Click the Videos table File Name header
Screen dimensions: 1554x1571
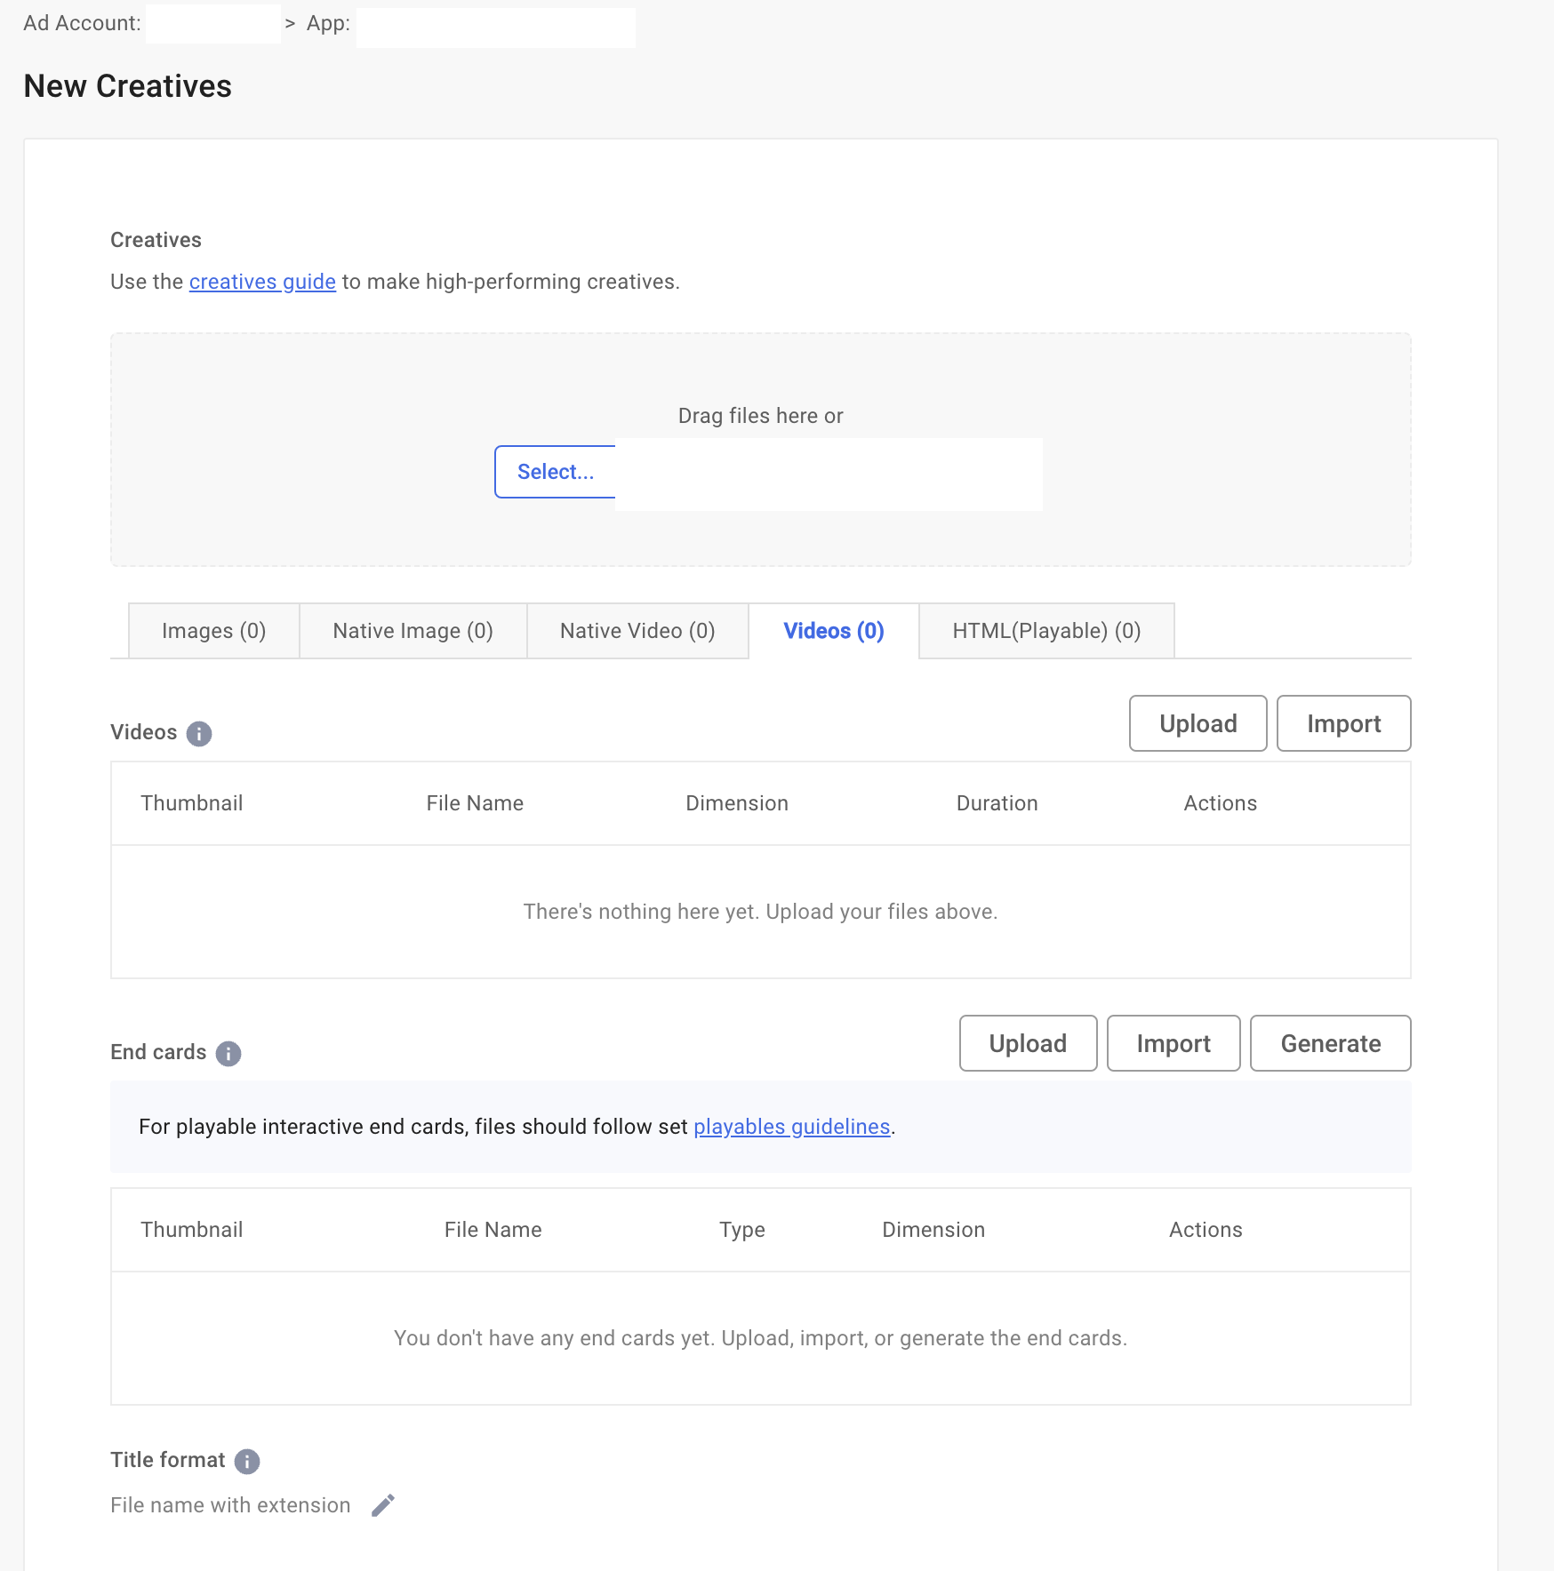(x=475, y=803)
